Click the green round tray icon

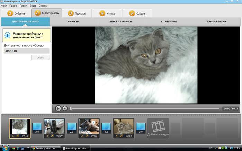(x=223, y=148)
